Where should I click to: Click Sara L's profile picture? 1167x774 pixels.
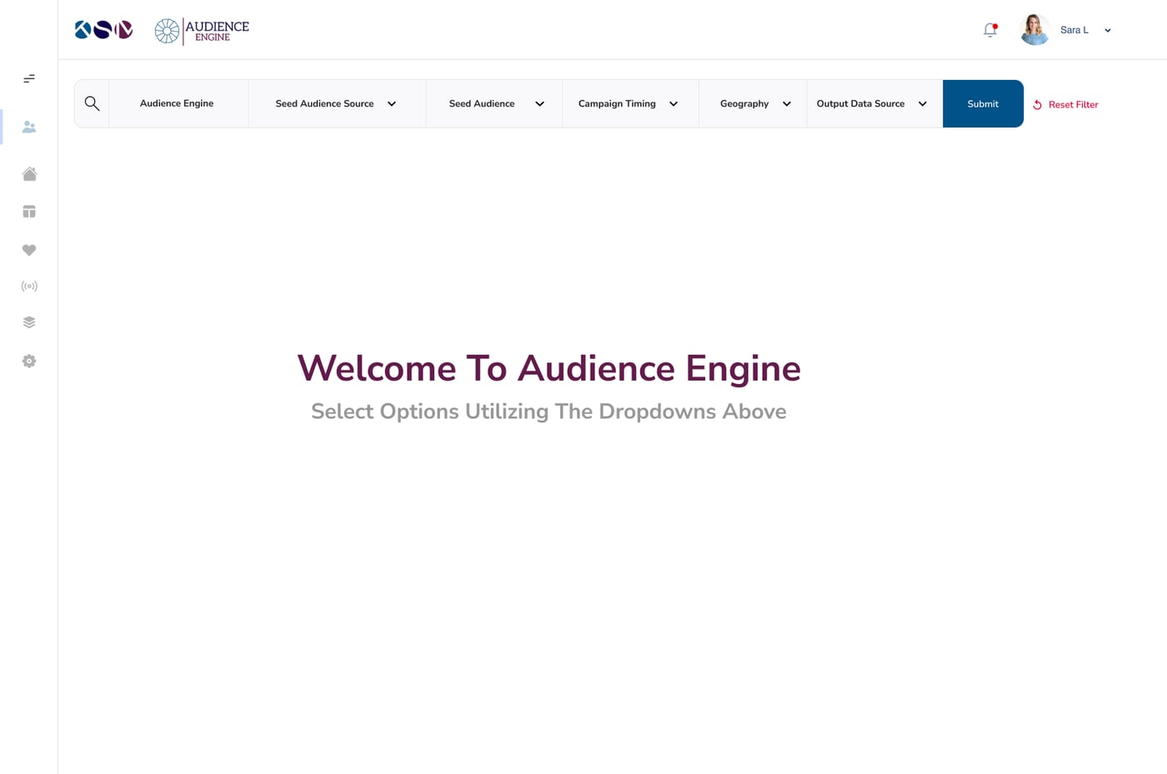click(x=1034, y=30)
